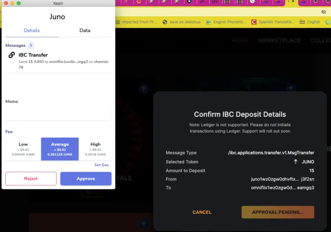Open the Data tab in Keplr

[85, 31]
